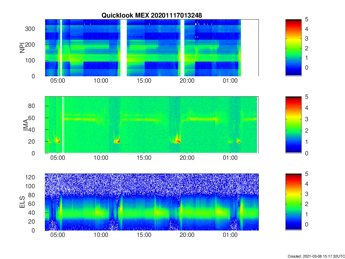
Task: Click the 4 label on ELS color bar
Action: click(307, 184)
